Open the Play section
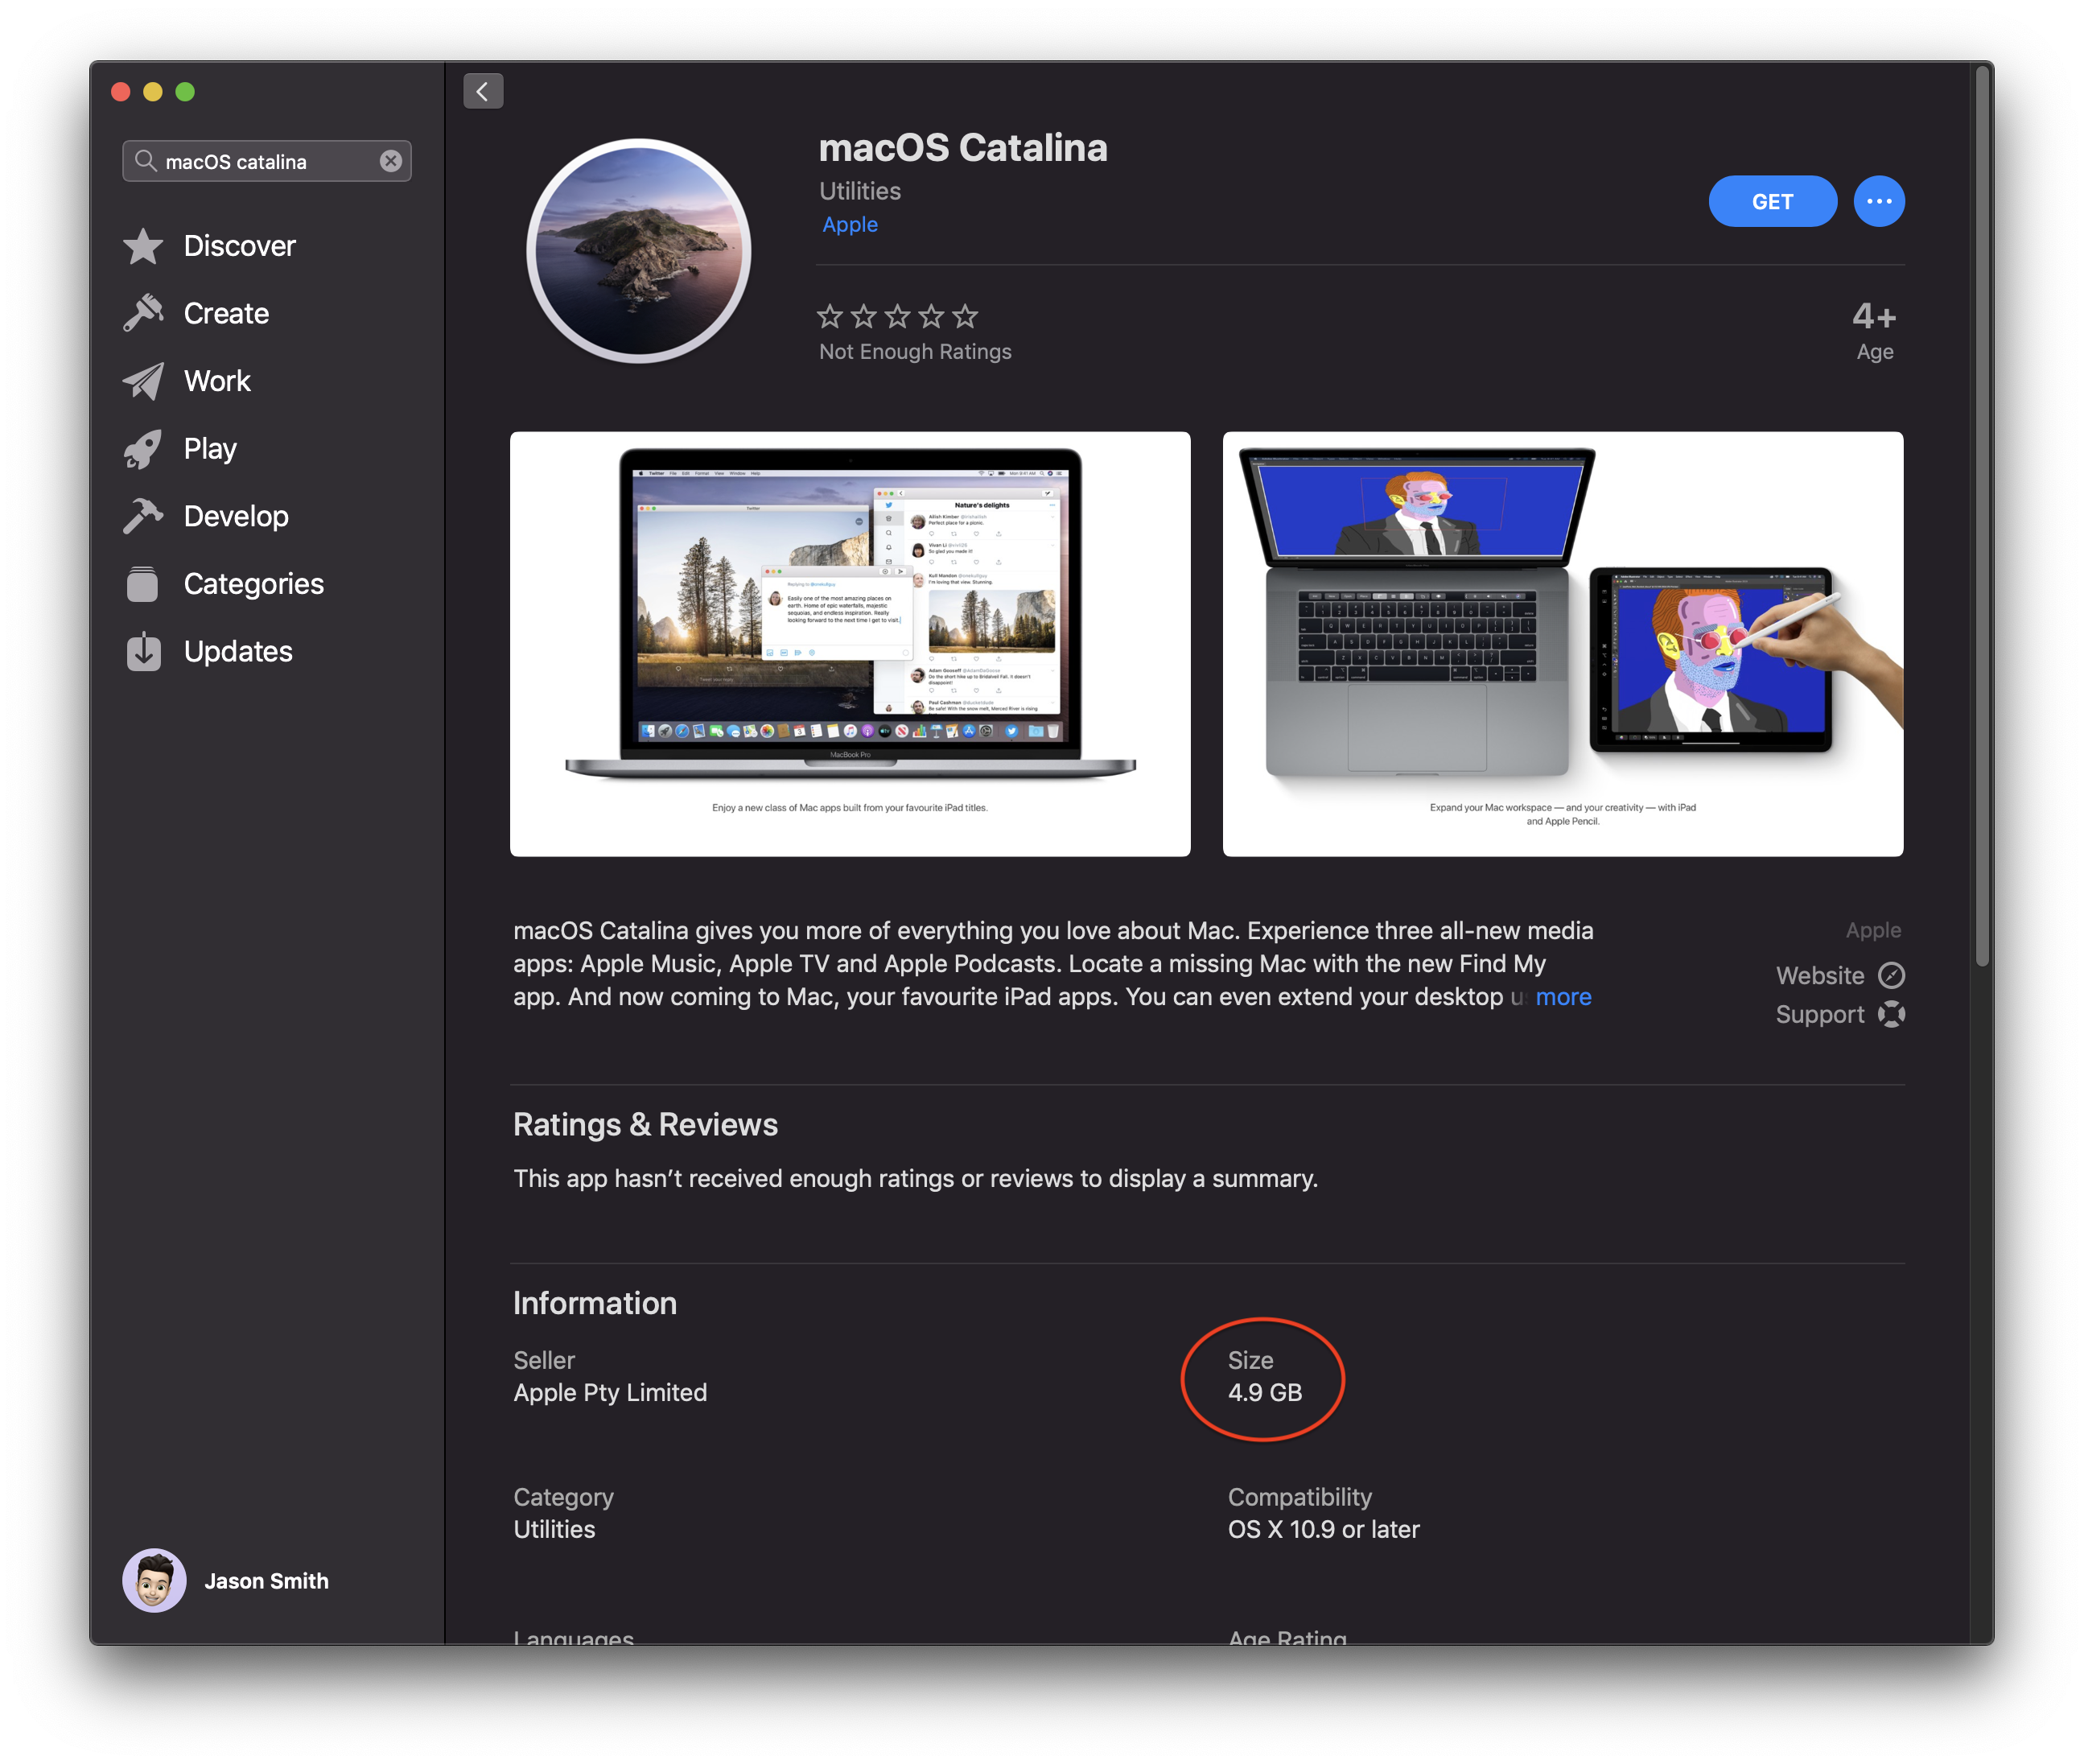This screenshot has height=1764, width=2084. tap(210, 449)
